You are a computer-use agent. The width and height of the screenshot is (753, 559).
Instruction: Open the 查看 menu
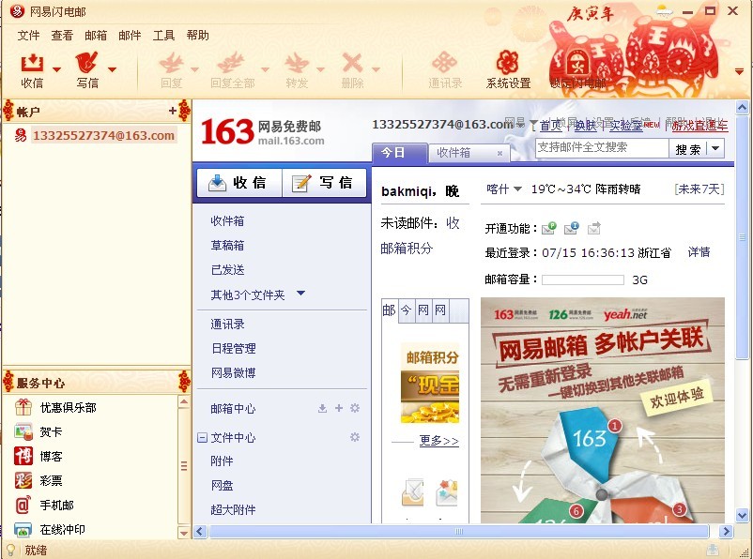(62, 35)
